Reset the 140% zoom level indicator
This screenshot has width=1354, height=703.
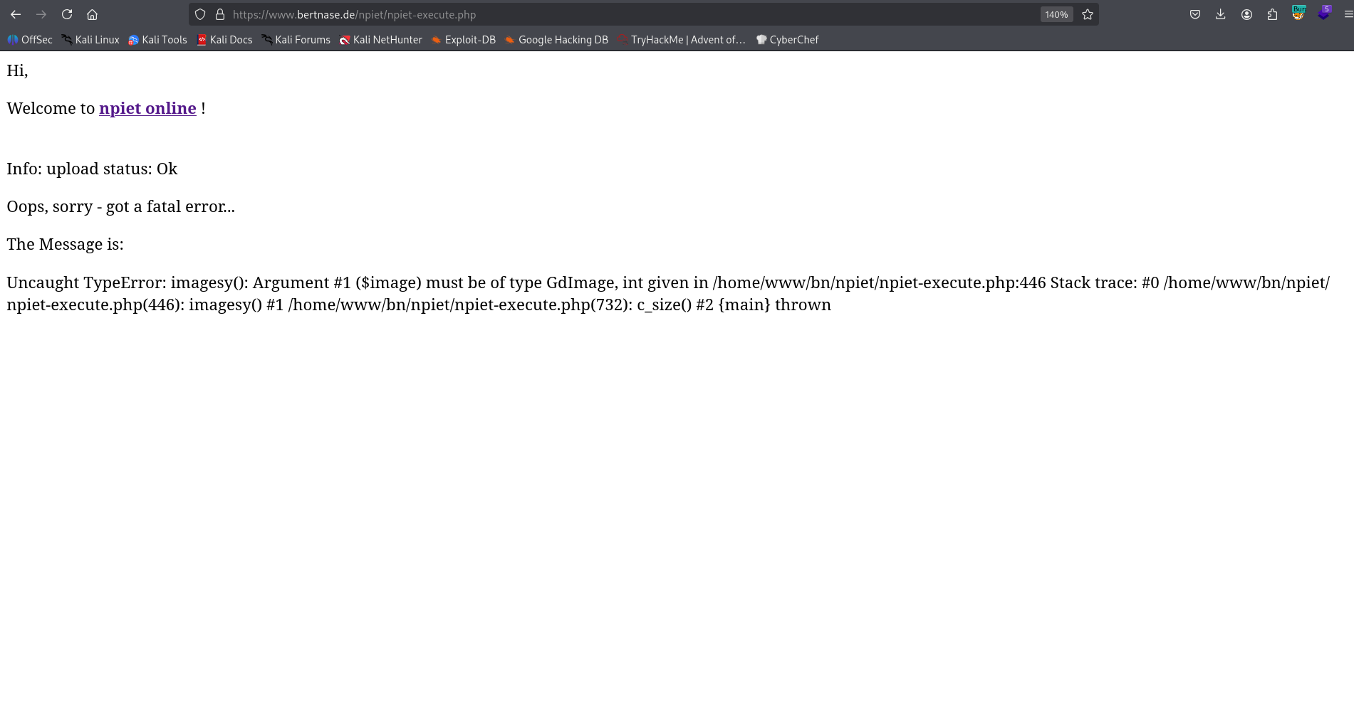tap(1056, 14)
